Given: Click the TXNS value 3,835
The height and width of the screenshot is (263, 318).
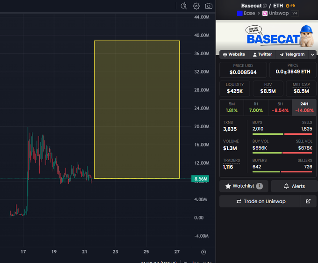Looking at the screenshot, I should pyautogui.click(x=230, y=129).
